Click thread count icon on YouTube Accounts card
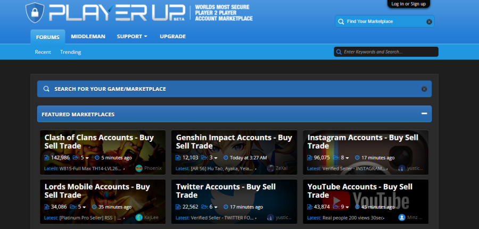This screenshot has height=229, width=479. pyautogui.click(x=309, y=207)
